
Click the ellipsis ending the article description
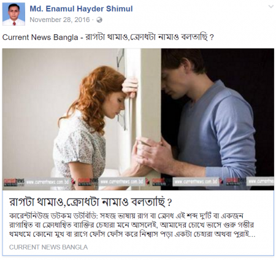pyautogui.click(x=253, y=234)
